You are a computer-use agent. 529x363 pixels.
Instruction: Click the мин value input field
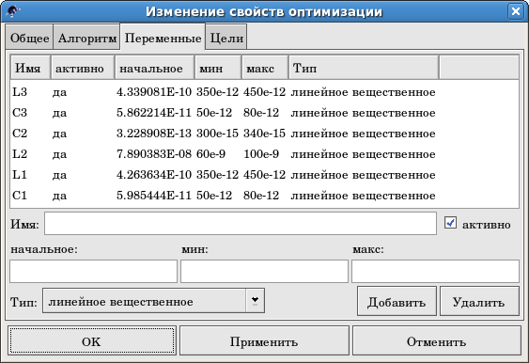click(x=264, y=271)
